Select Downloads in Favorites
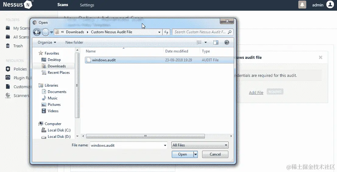Viewport: 337px width, 172px height. tap(57, 66)
